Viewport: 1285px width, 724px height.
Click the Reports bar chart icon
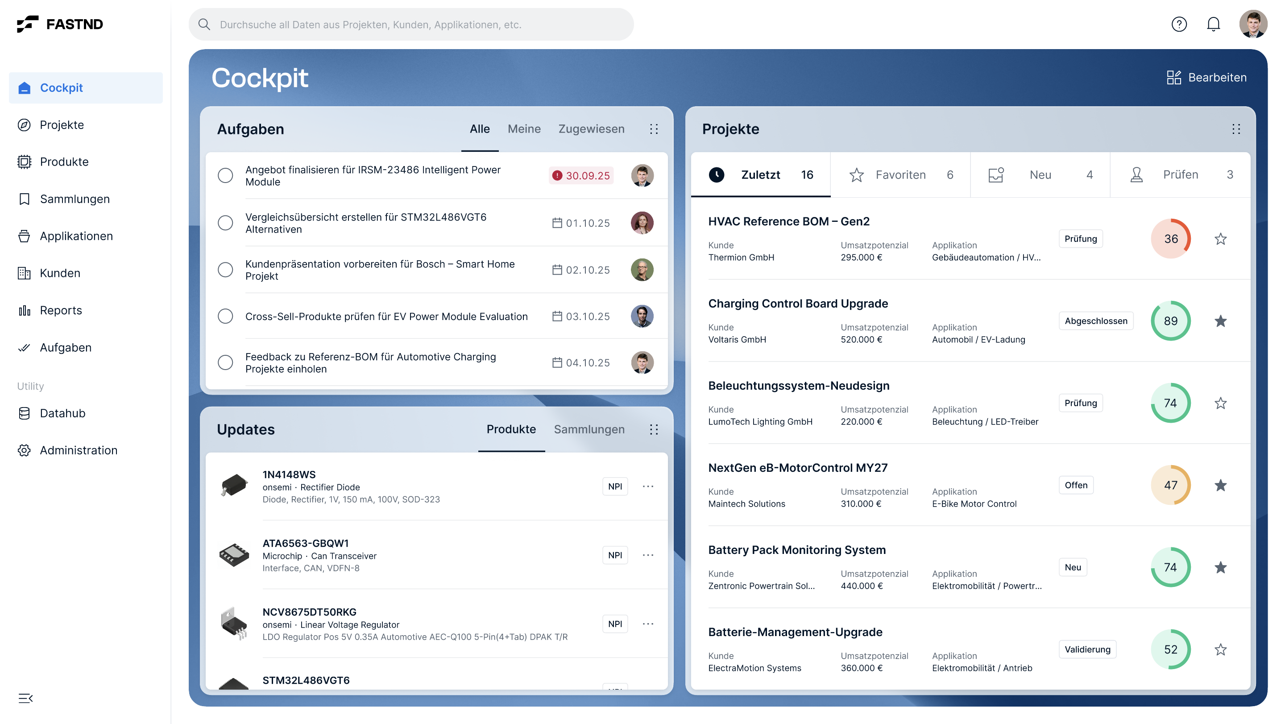point(24,310)
